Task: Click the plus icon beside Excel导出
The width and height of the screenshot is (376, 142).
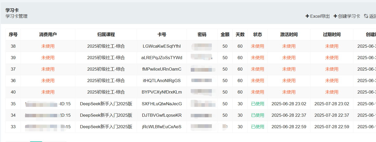Action: [307, 16]
